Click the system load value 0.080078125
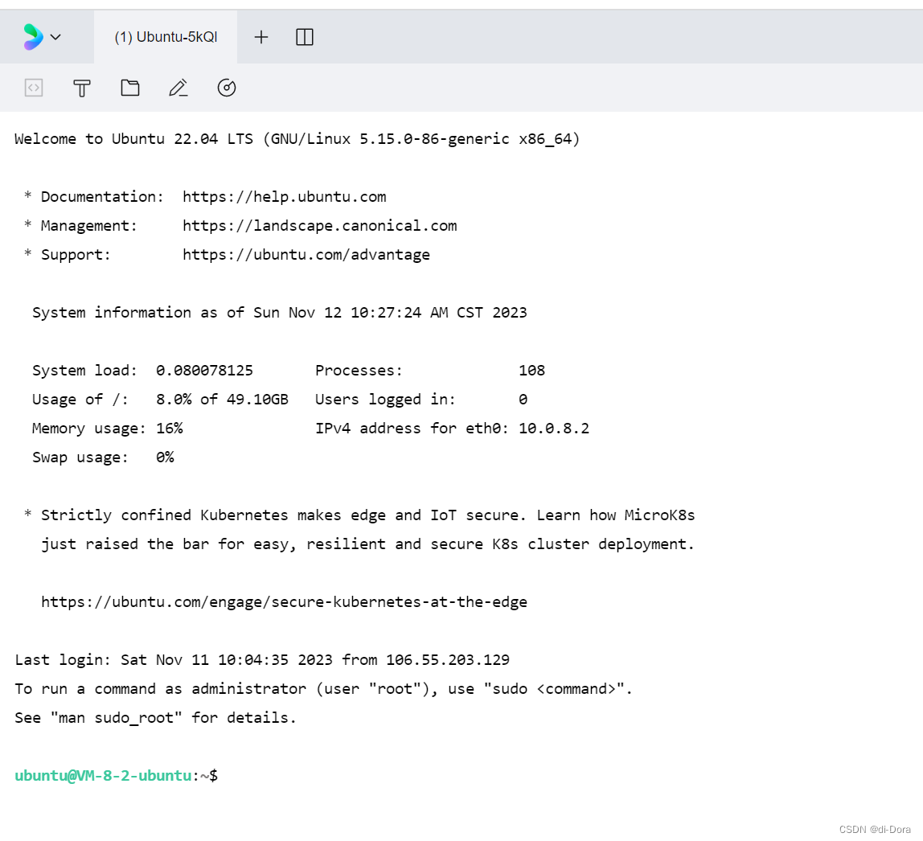The image size is (923, 841). coord(204,370)
